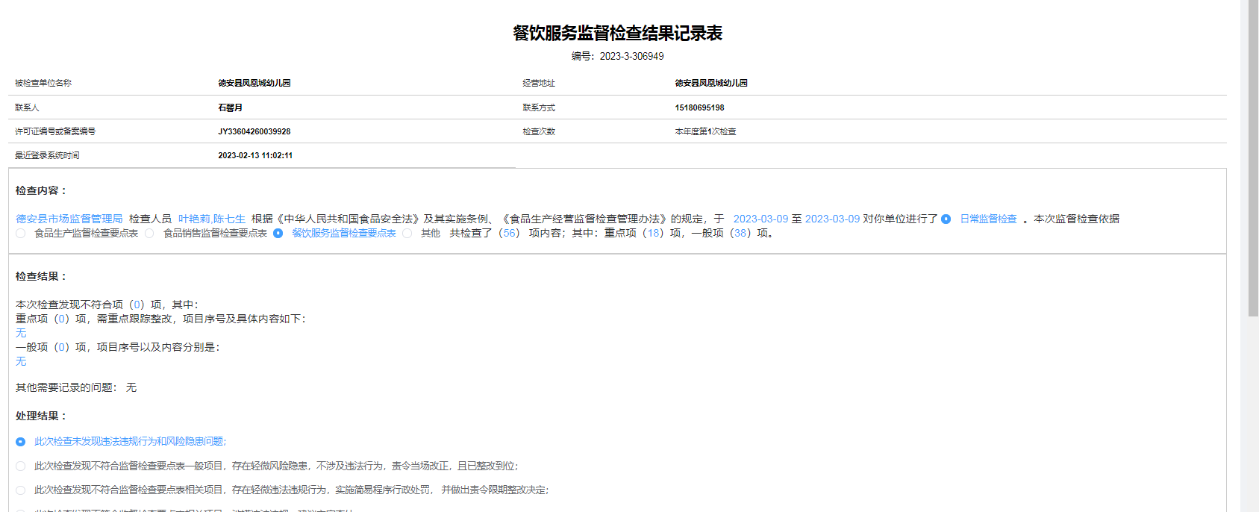This screenshot has width=1259, height=512.
Task: Click the contact phone number 15180695198
Action: 699,108
